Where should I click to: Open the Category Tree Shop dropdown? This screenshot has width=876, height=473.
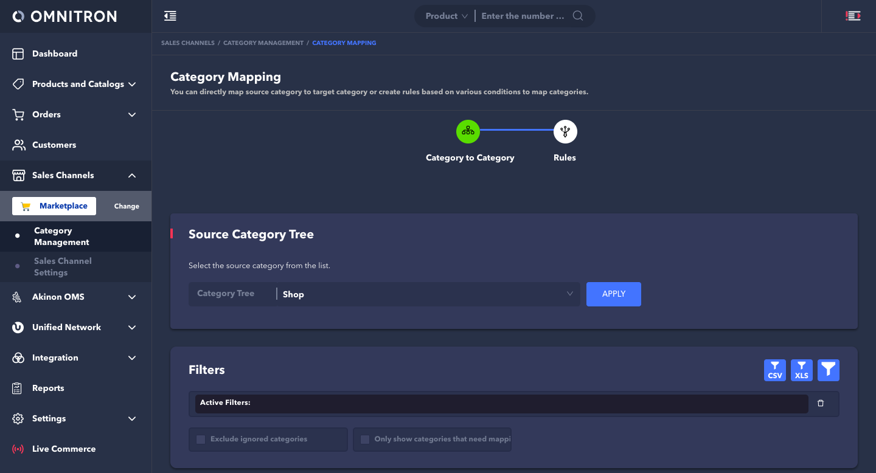click(426, 294)
